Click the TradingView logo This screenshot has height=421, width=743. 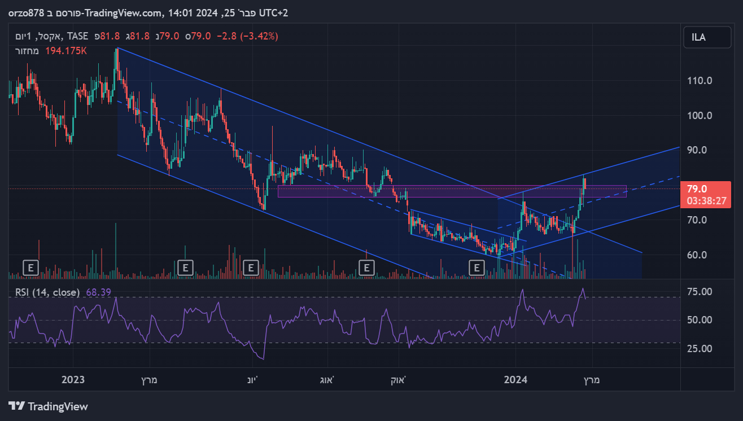(x=49, y=406)
